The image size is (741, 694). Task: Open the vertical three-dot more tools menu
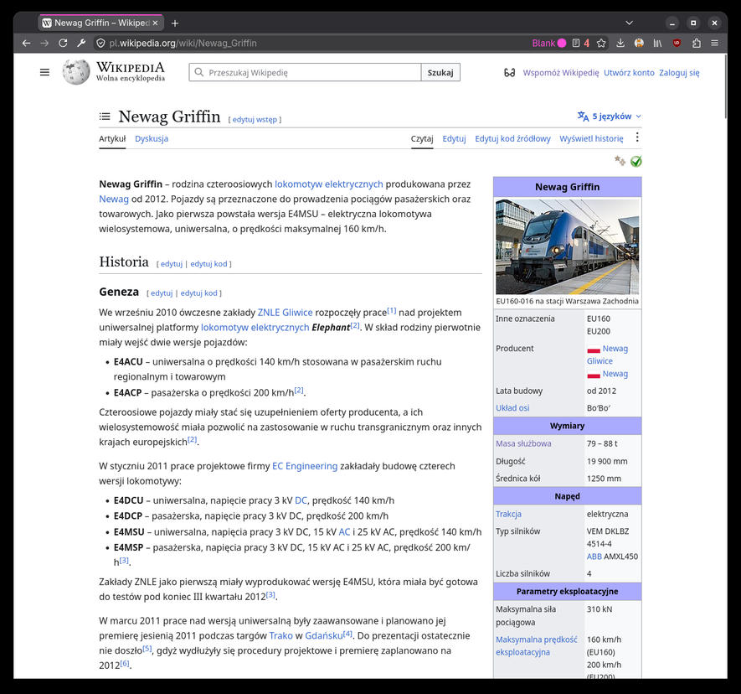pyautogui.click(x=637, y=137)
